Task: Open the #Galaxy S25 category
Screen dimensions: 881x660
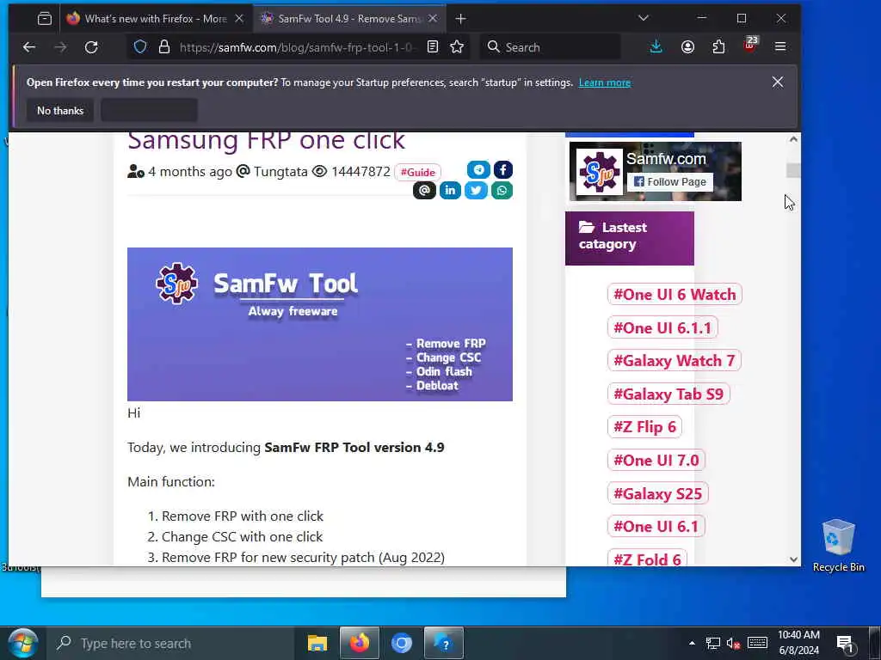Action: (657, 494)
